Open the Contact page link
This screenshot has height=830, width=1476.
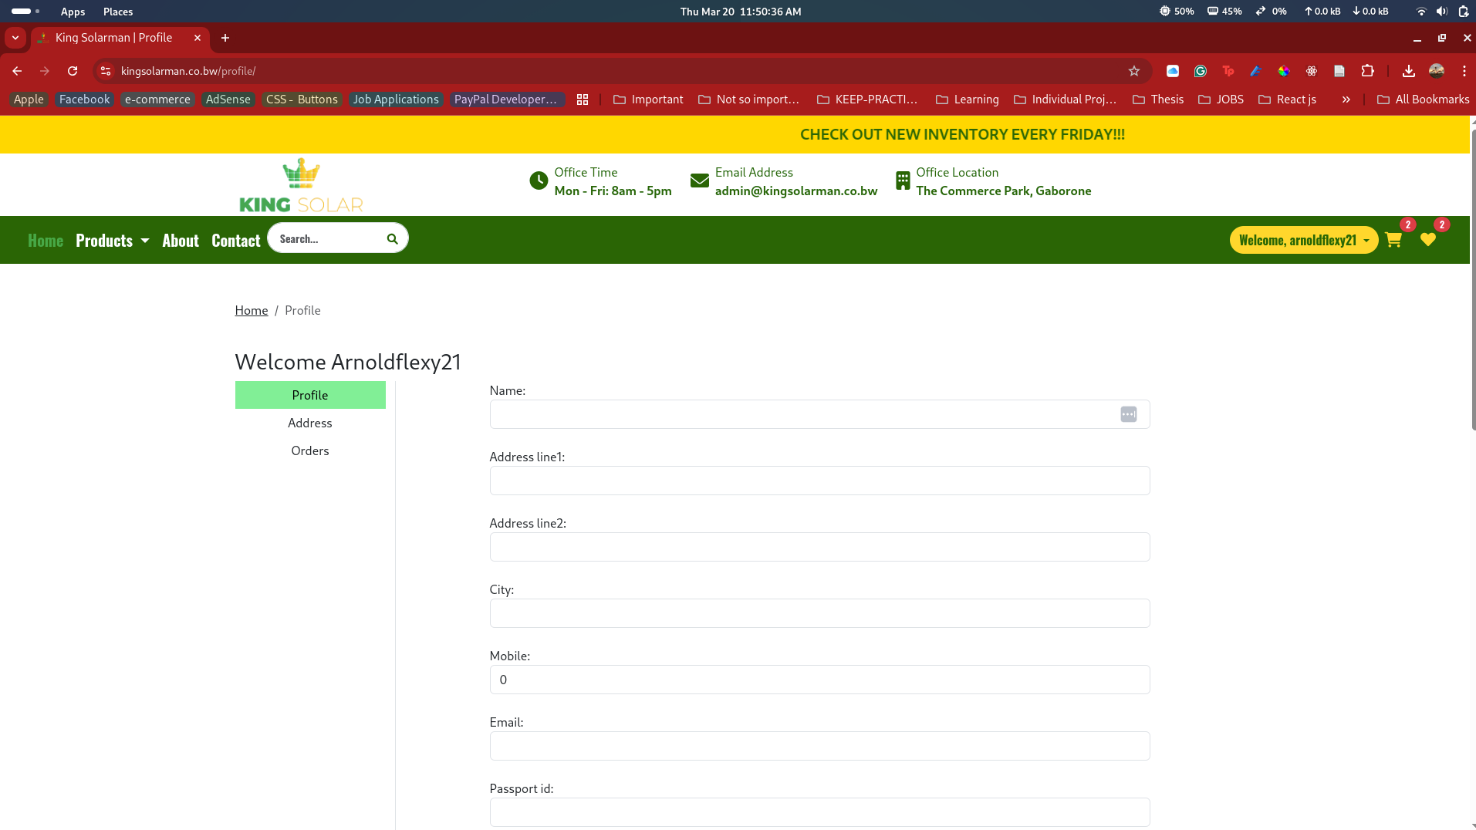(235, 241)
